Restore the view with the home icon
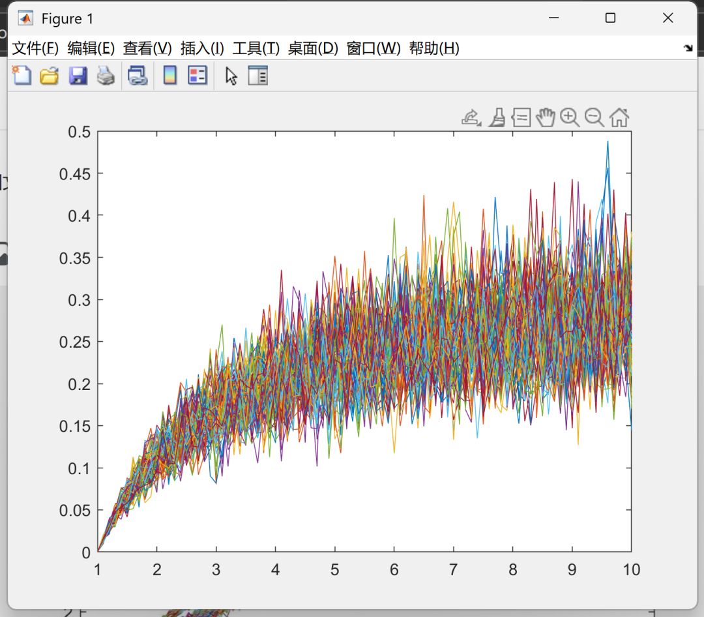704x617 pixels. (619, 117)
